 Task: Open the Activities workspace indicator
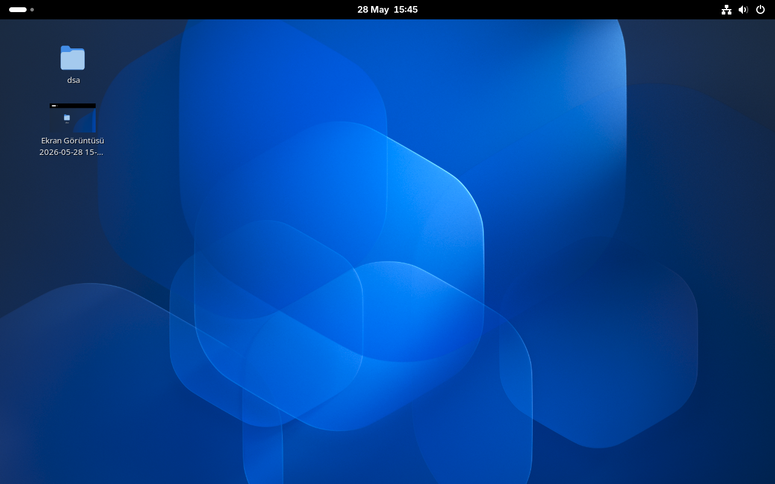coord(21,10)
